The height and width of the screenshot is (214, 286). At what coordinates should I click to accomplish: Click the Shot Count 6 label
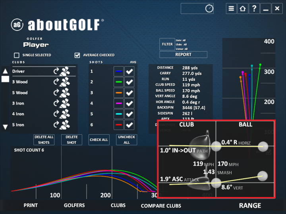point(29,150)
